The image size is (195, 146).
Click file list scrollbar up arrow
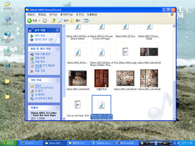click(174, 26)
